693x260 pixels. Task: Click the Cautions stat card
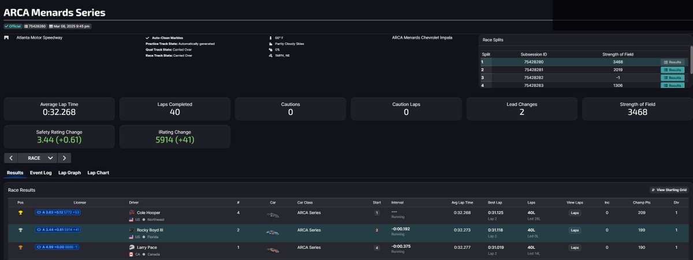290,109
